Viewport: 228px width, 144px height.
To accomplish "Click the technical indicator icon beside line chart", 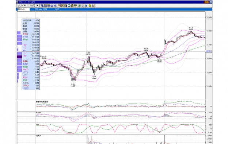I will coord(62,6).
